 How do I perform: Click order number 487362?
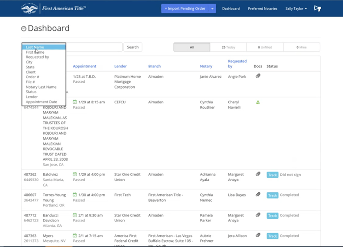pos(30,175)
